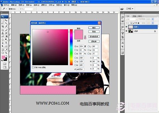Select the Path Selection arrow tool
The height and width of the screenshot is (113, 159).
click(3, 46)
